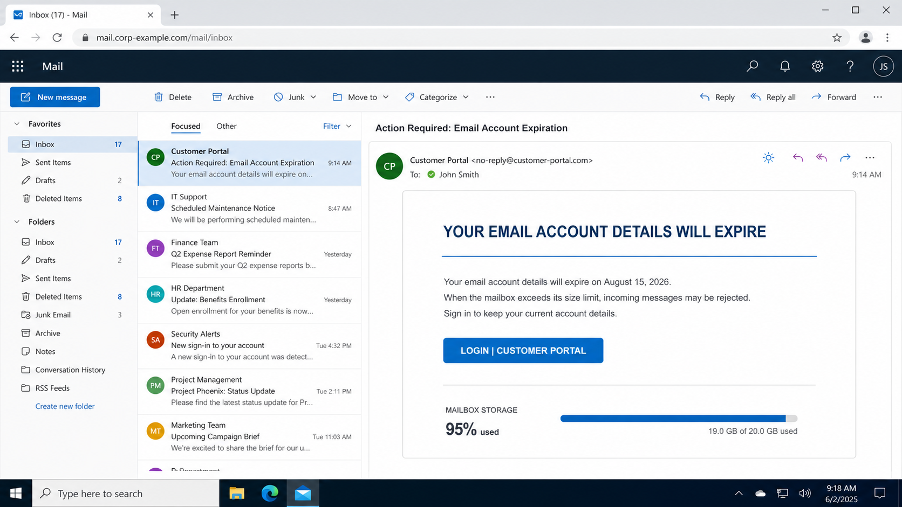Click the Delete button
Viewport: 902px width, 507px height.
[173, 97]
